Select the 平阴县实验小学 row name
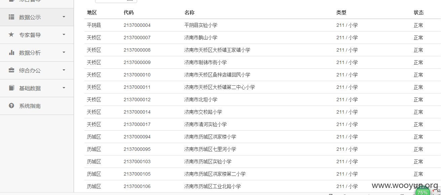 click(x=201, y=25)
